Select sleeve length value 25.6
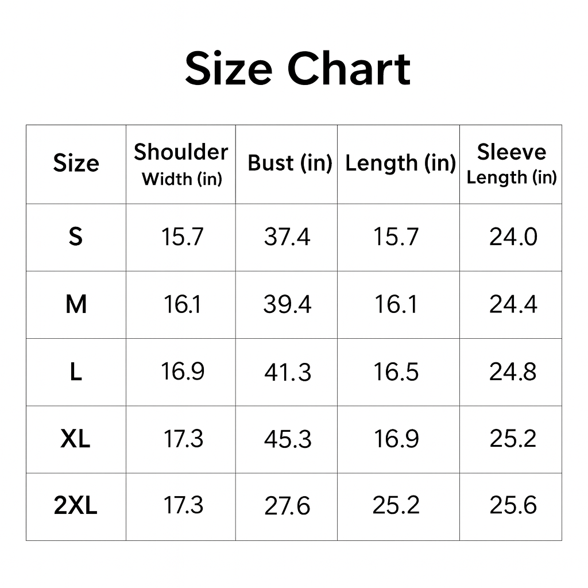 (513, 505)
